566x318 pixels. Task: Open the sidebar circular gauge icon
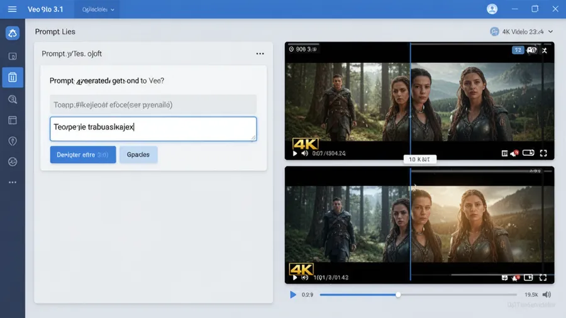coord(13,162)
